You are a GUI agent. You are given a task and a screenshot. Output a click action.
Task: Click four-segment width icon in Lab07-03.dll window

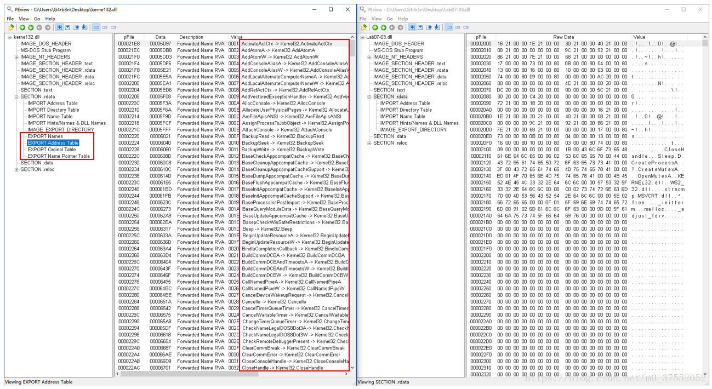pos(449,27)
